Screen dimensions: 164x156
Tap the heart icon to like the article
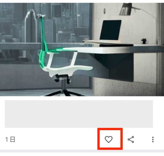(x=109, y=139)
